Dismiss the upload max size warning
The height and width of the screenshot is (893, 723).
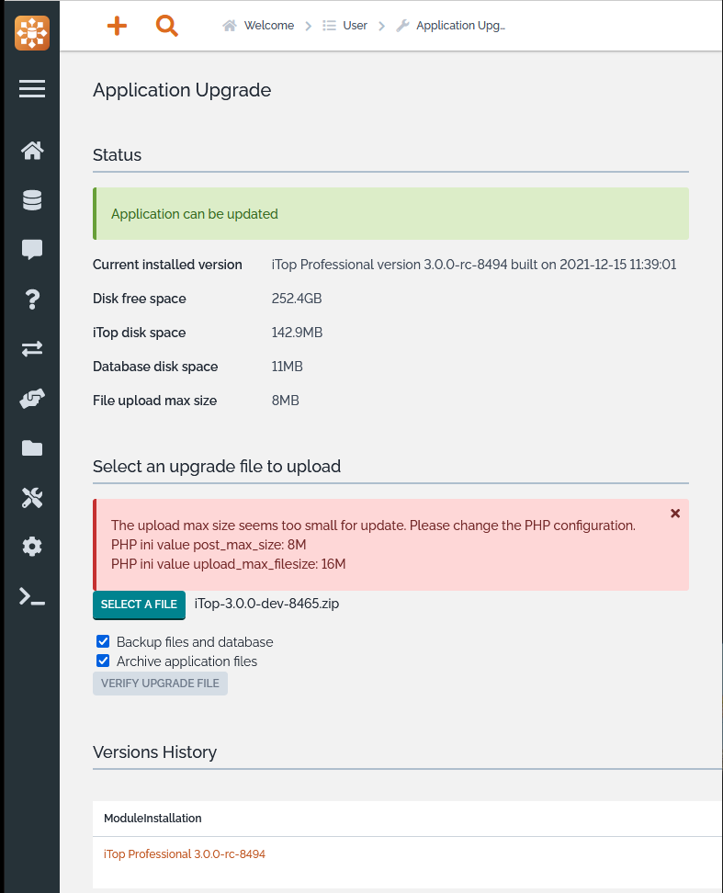tap(675, 514)
